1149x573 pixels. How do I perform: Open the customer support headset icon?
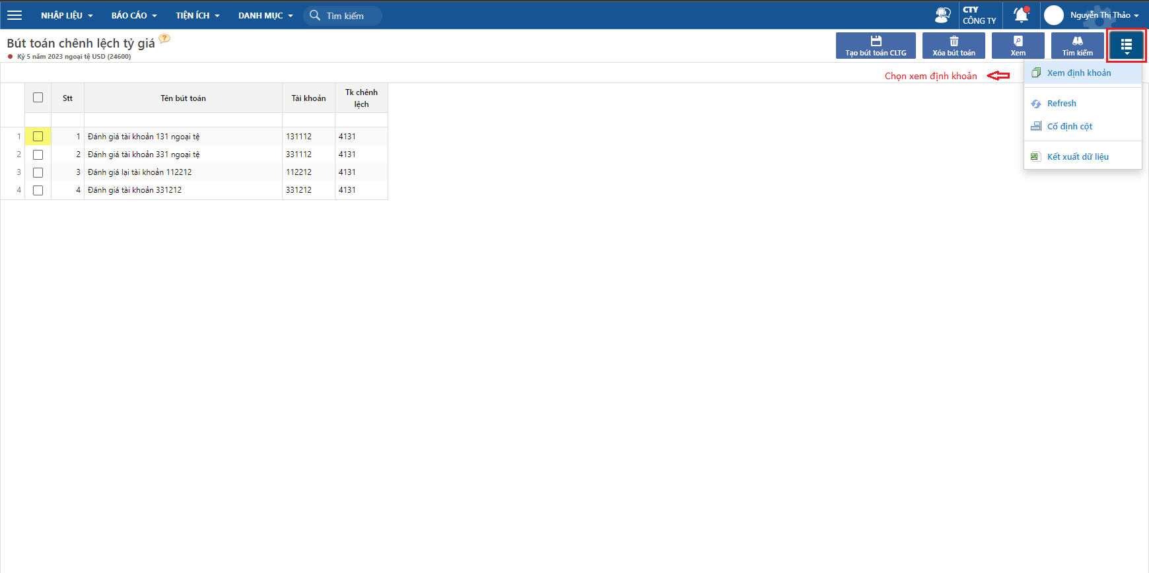coord(942,15)
